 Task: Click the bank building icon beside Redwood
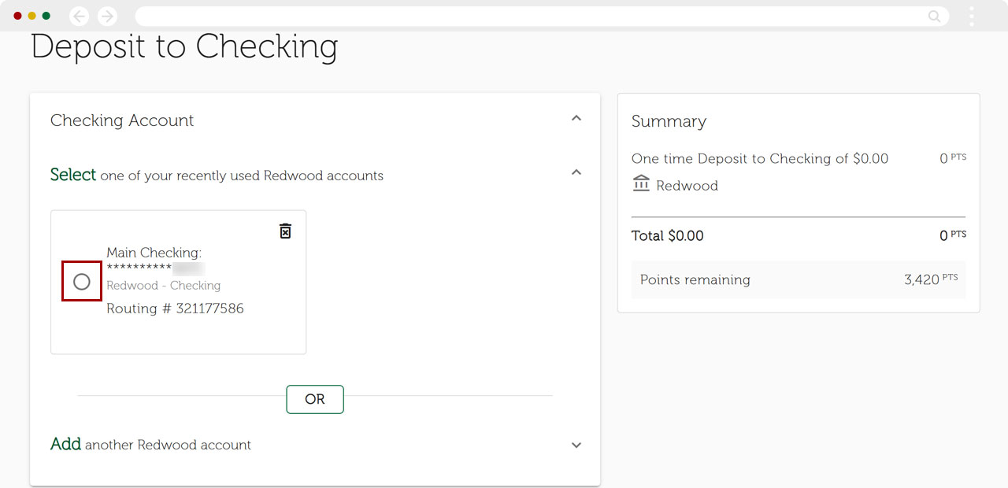(641, 184)
